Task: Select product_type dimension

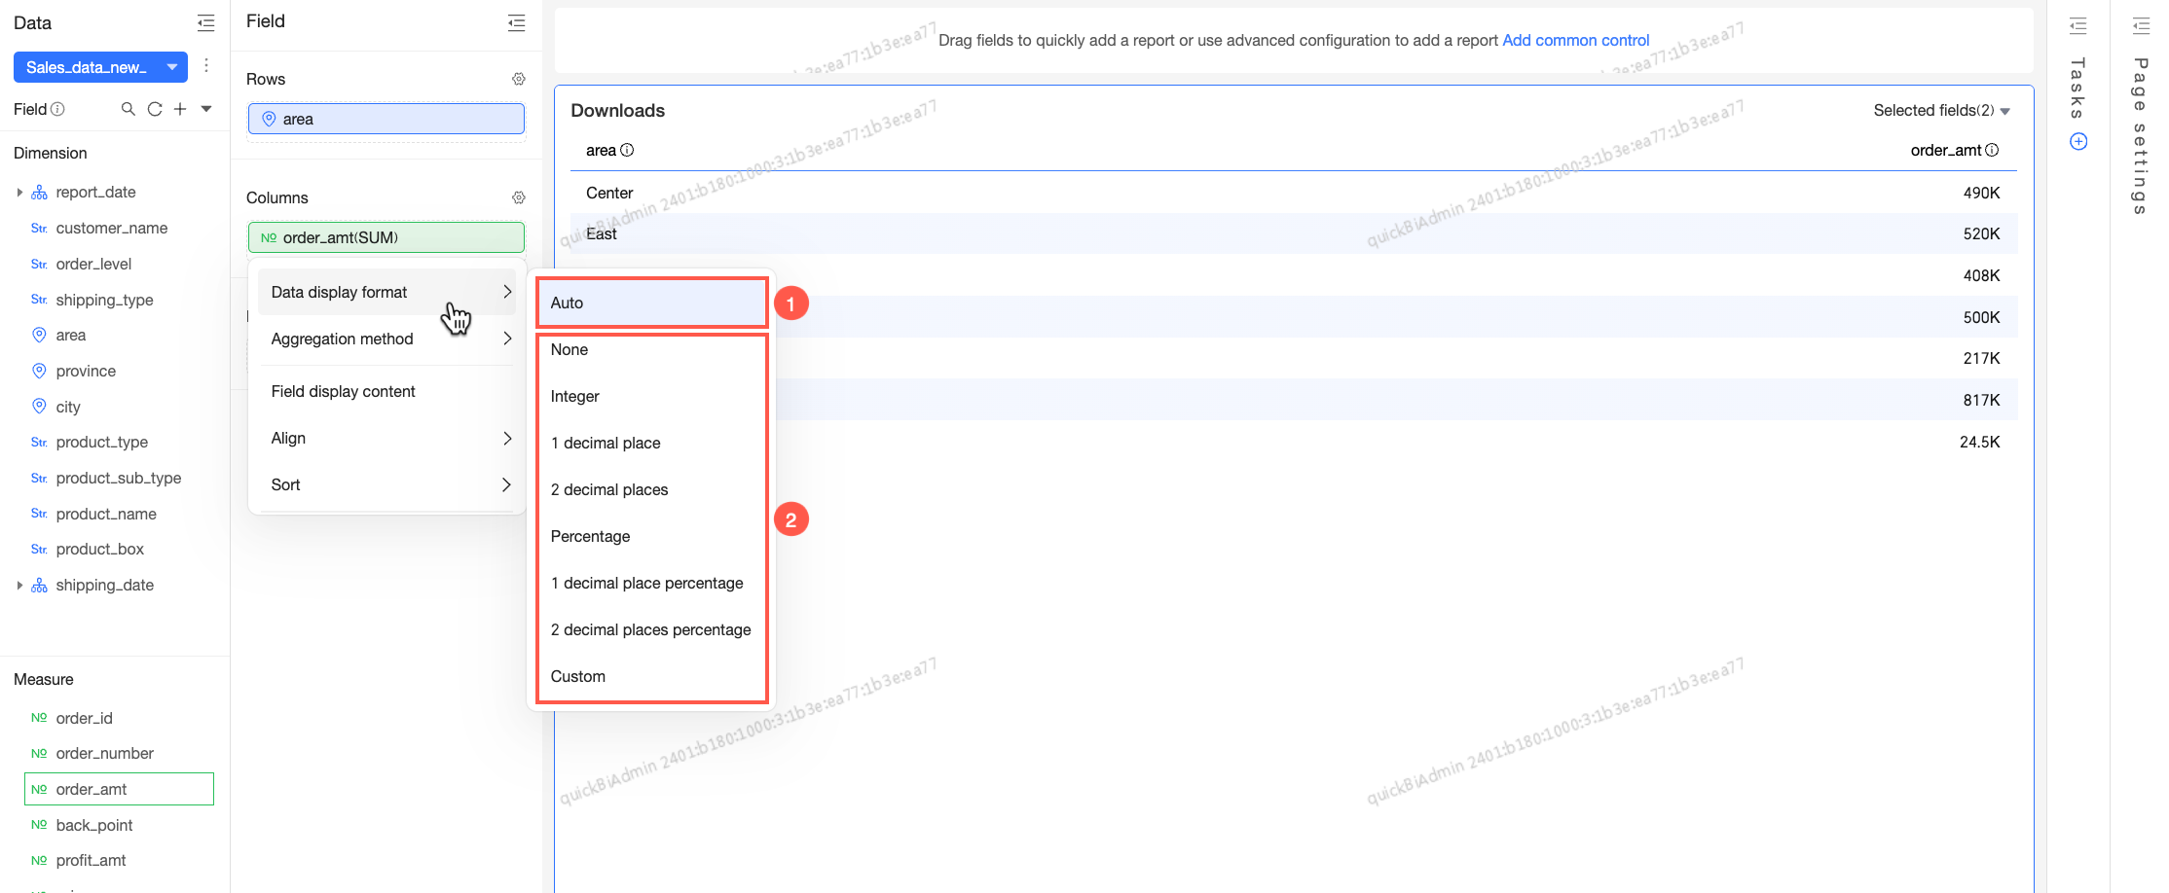Action: (x=101, y=442)
